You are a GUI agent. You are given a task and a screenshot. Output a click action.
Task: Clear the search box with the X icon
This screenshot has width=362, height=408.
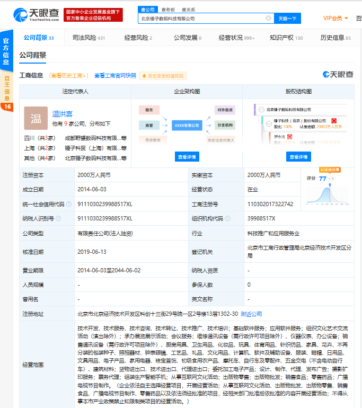(x=268, y=18)
